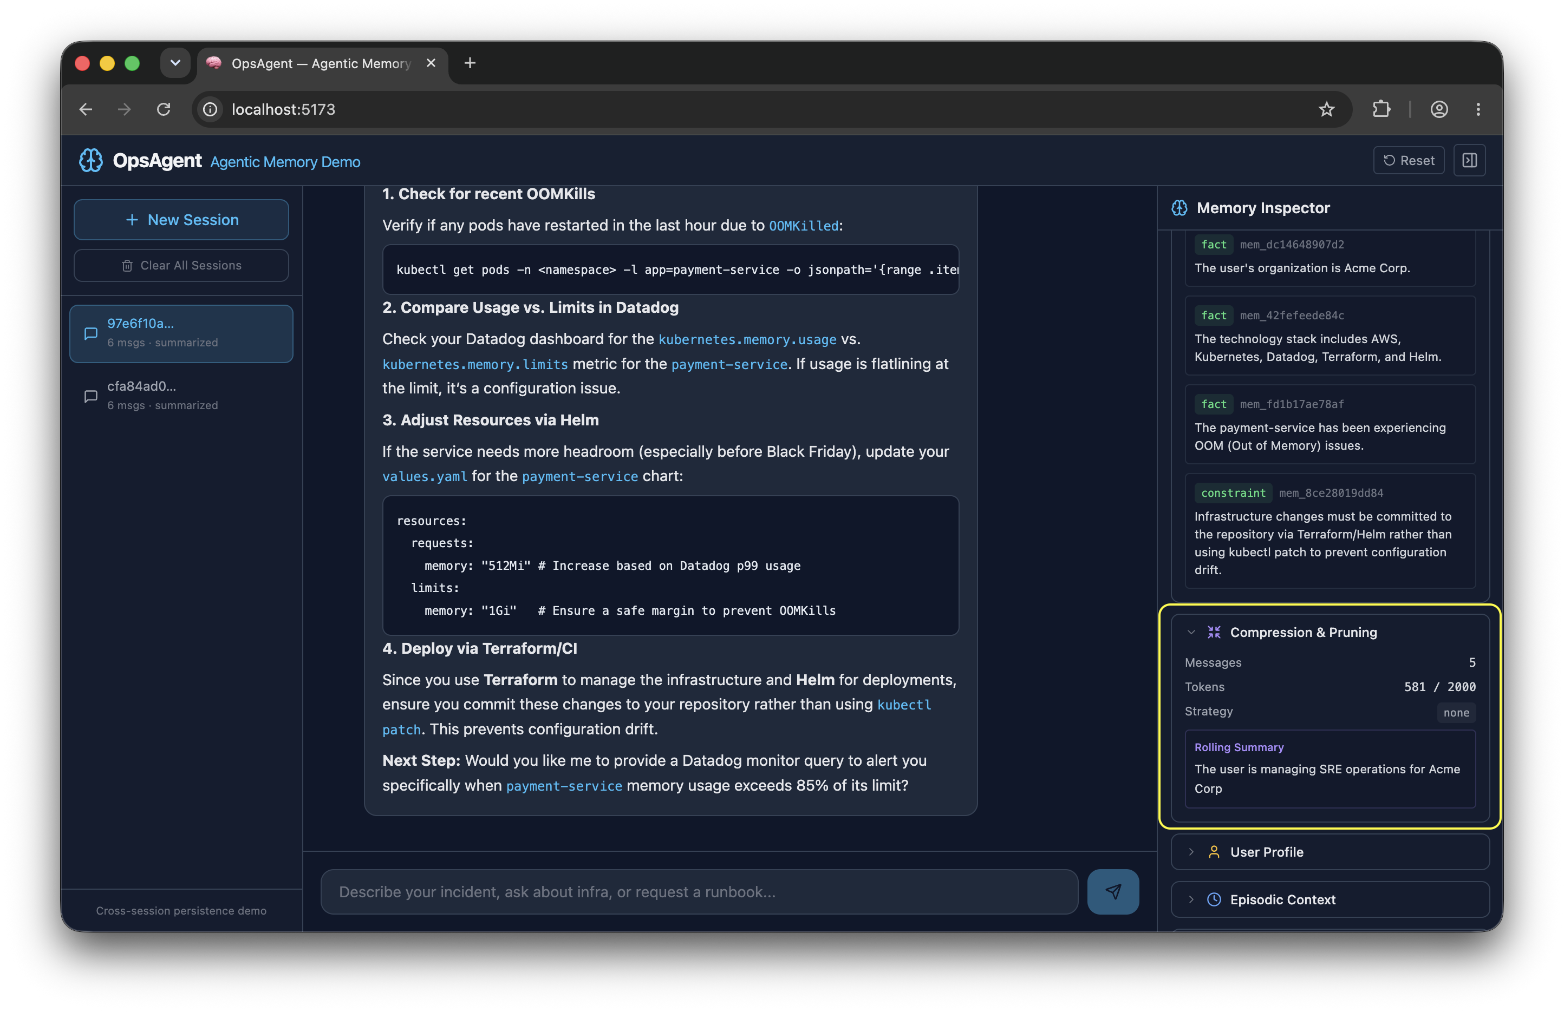1564x1012 pixels.
Task: Click chat bubble icon for session 97e6f10a
Action: coord(90,333)
